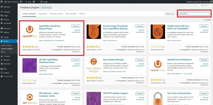This screenshot has width=213, height=105.
Task: Switch to the Doporučené tab
Action: [43, 14]
